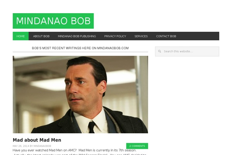232x155 pixels.
Task: Open the Mad Men featured image
Action: [80, 95]
